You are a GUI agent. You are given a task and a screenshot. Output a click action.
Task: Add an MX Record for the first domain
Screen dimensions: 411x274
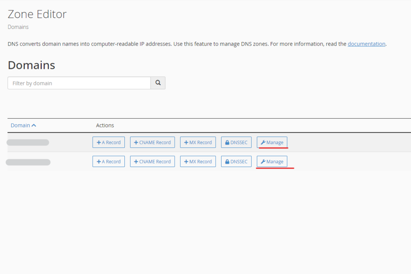pos(197,142)
